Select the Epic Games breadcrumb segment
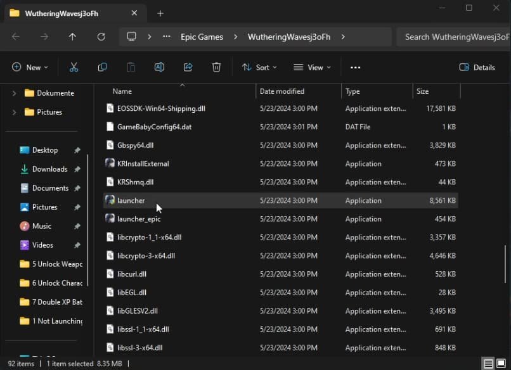 202,37
